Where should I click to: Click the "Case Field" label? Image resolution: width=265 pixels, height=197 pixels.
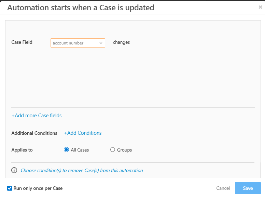(22, 42)
